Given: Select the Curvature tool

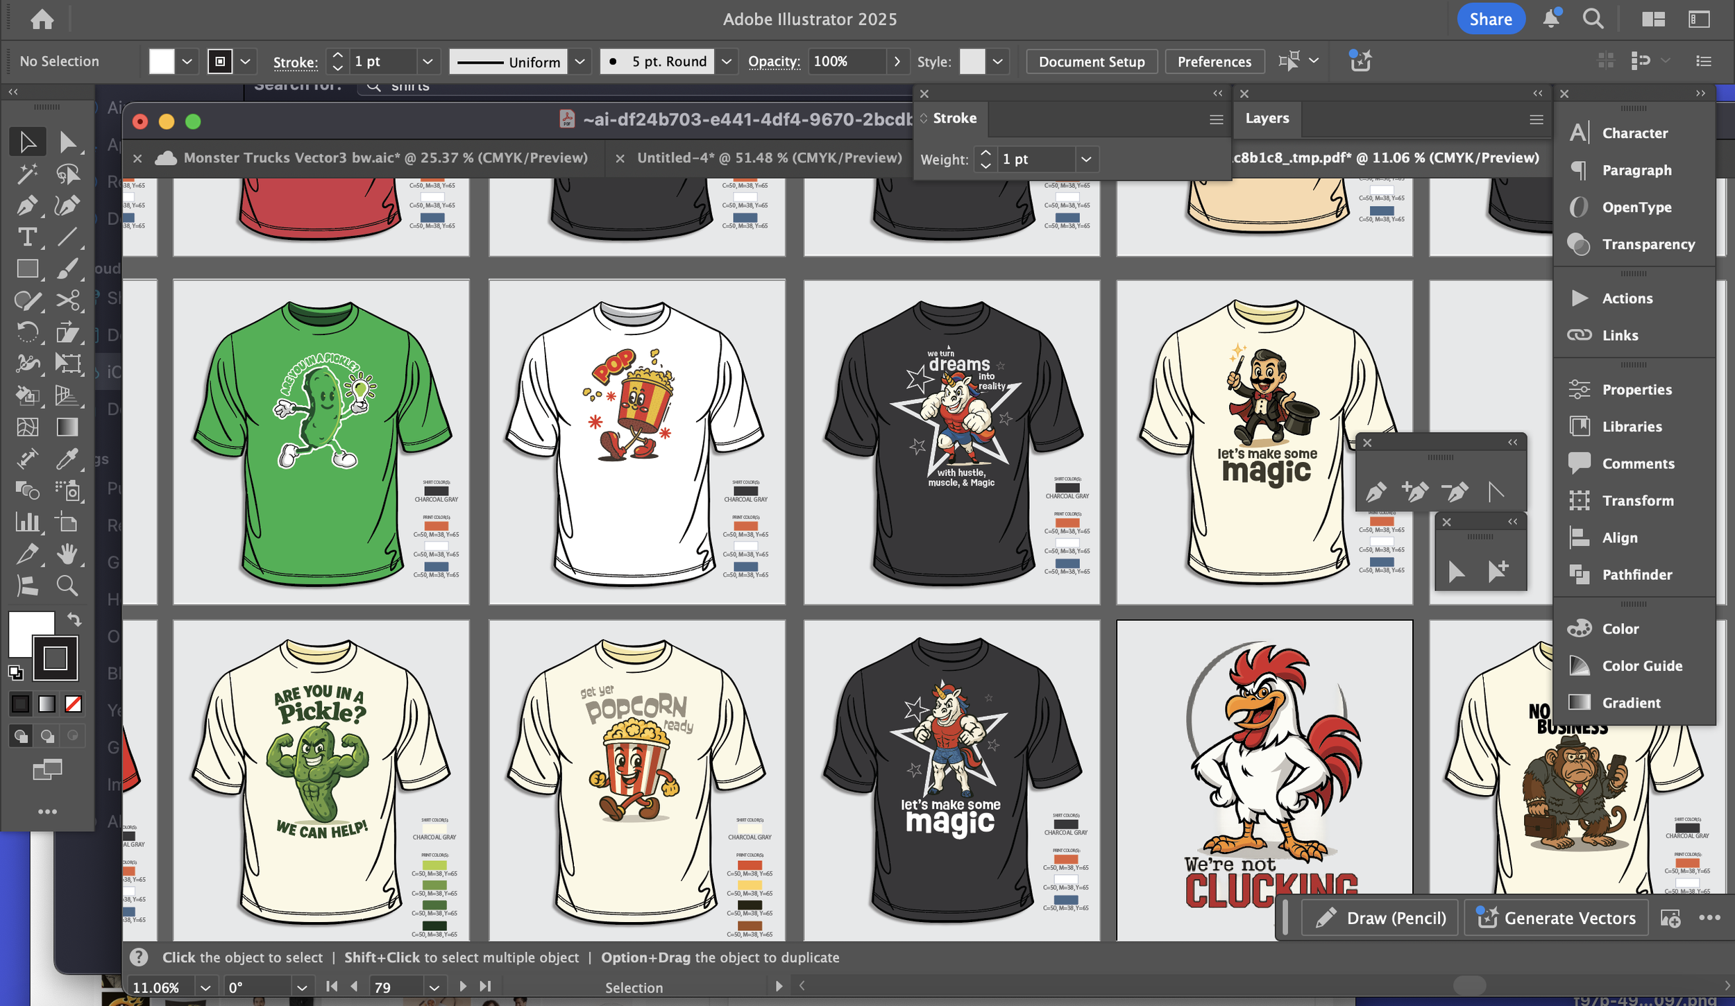Looking at the screenshot, I should [67, 206].
